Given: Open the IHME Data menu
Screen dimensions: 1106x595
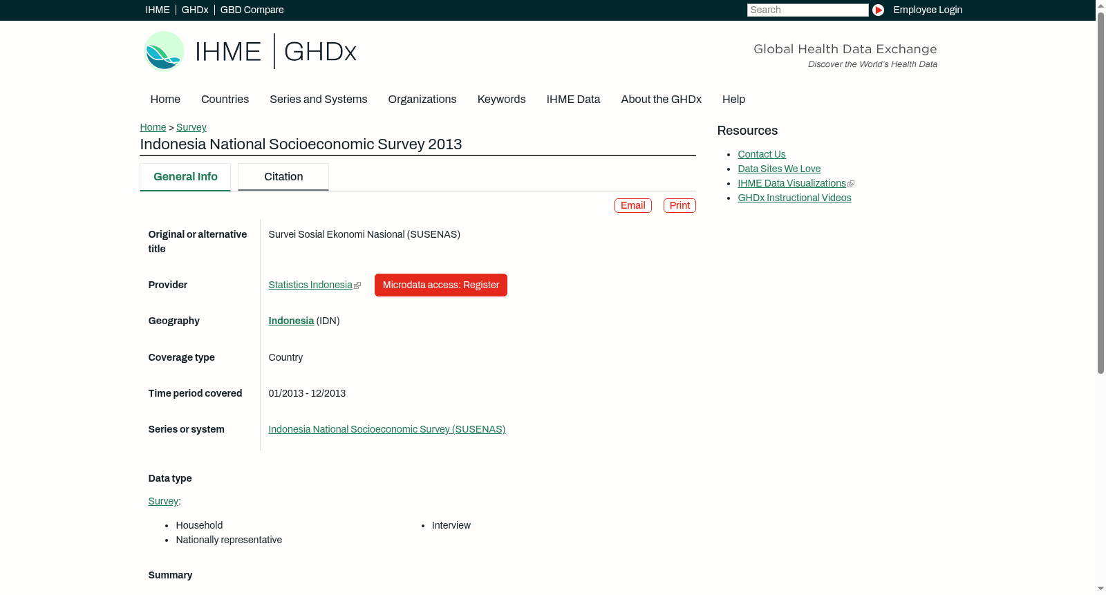Looking at the screenshot, I should point(573,100).
